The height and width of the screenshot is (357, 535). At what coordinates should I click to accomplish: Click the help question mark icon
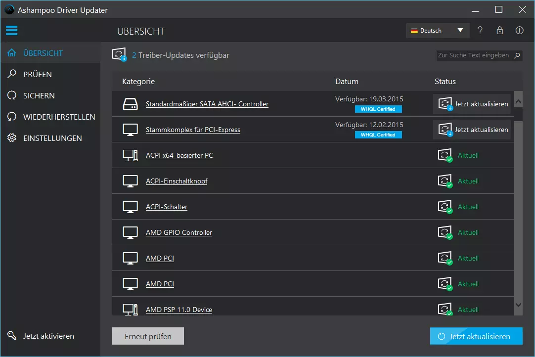[480, 30]
